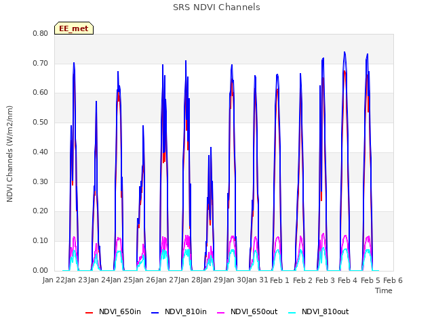Click the 0.70 y-axis tick label
This screenshot has height=325, width=434.
click(x=41, y=63)
